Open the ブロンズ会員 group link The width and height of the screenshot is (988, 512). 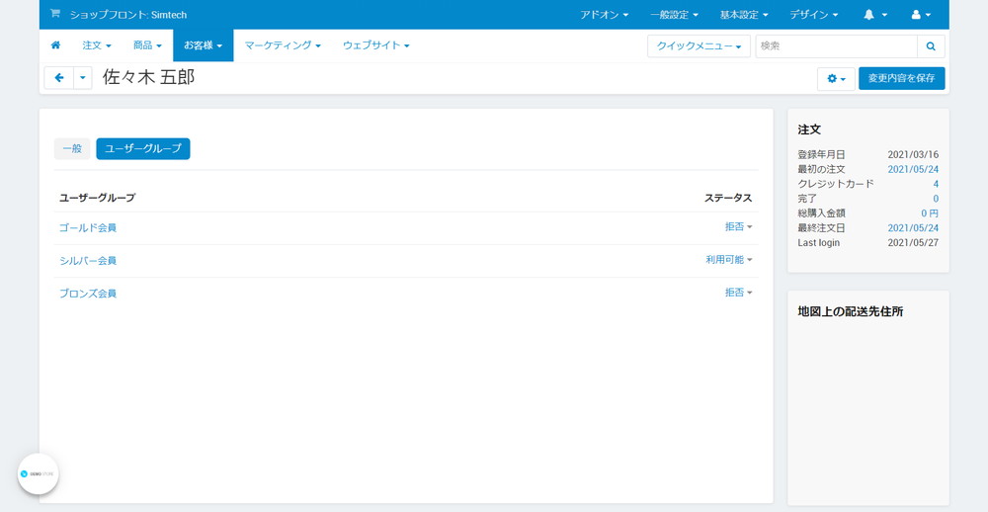click(x=88, y=294)
